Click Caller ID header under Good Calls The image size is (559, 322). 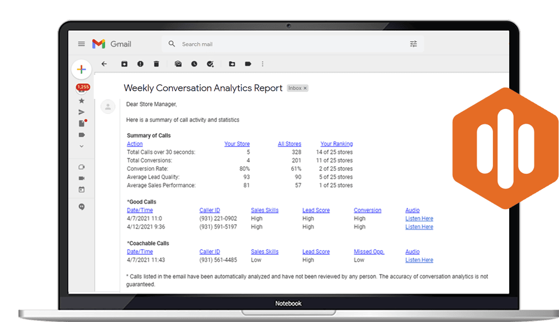[210, 210]
